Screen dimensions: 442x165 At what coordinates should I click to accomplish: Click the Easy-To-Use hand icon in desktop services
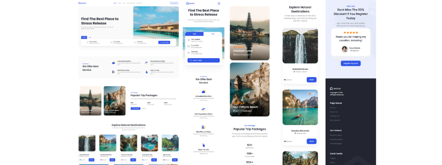coord(146,72)
